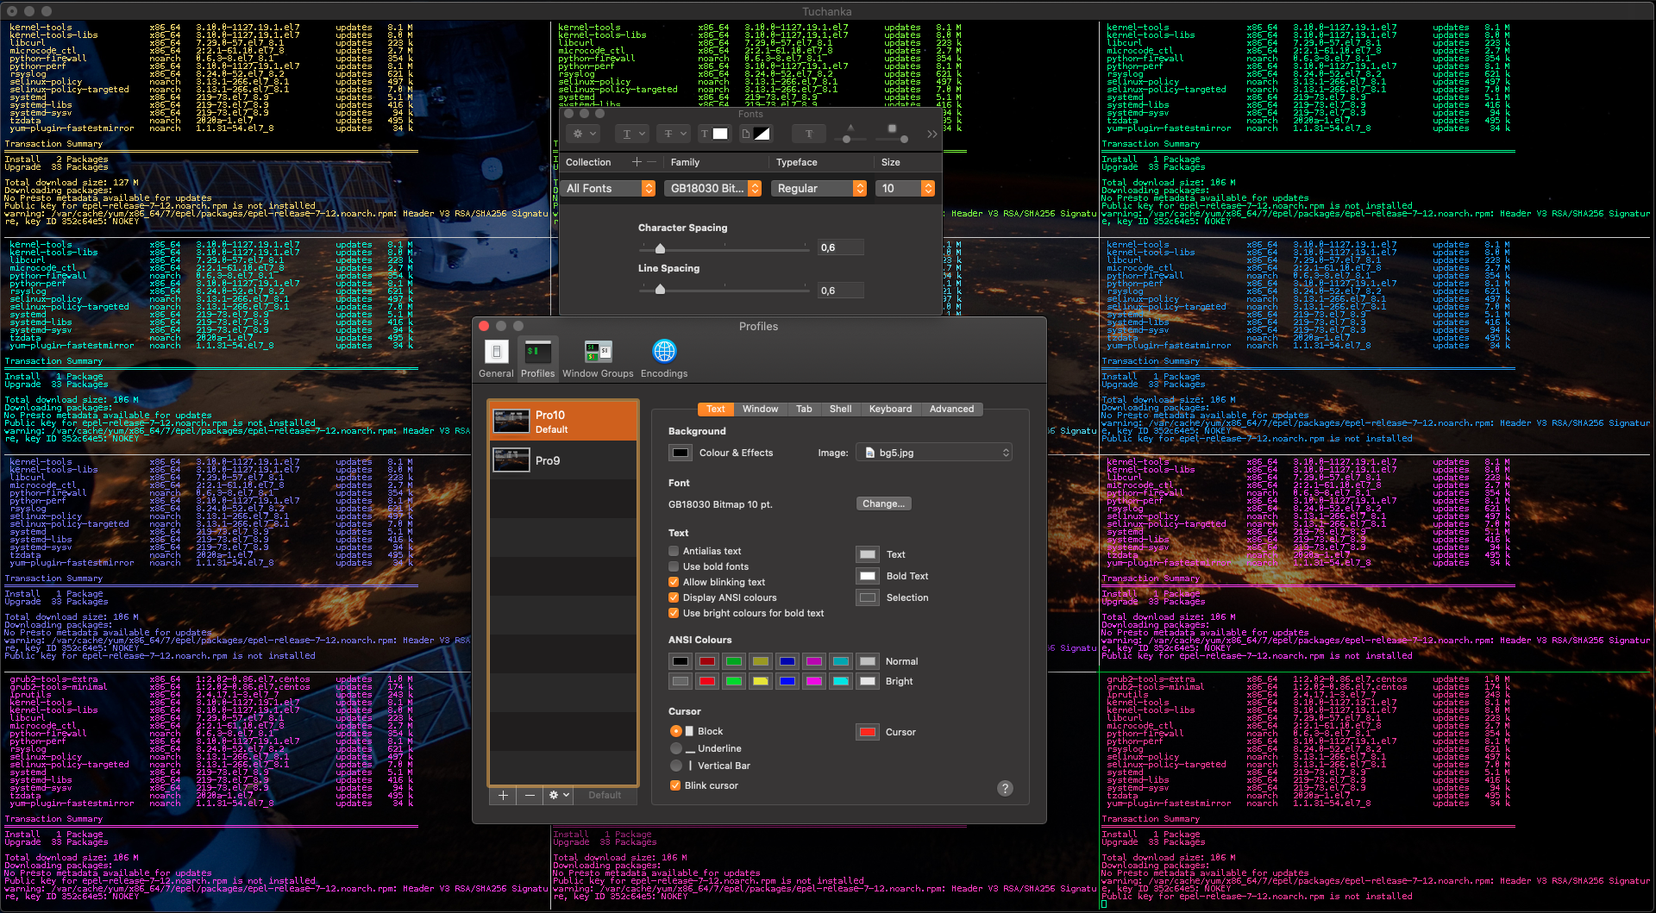Toggle Allow blinking text checkbox
Image resolution: width=1656 pixels, height=913 pixels.
pos(674,582)
